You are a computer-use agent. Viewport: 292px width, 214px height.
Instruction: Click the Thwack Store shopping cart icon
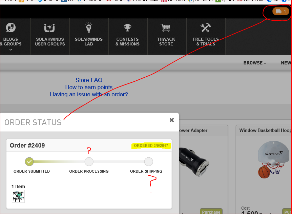[x=165, y=27]
